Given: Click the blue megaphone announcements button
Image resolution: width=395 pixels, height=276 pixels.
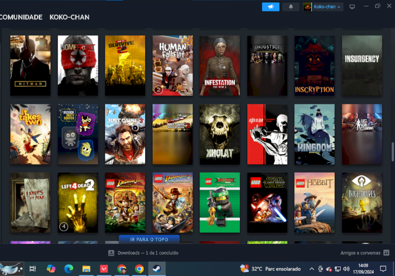Looking at the screenshot, I should (x=271, y=7).
